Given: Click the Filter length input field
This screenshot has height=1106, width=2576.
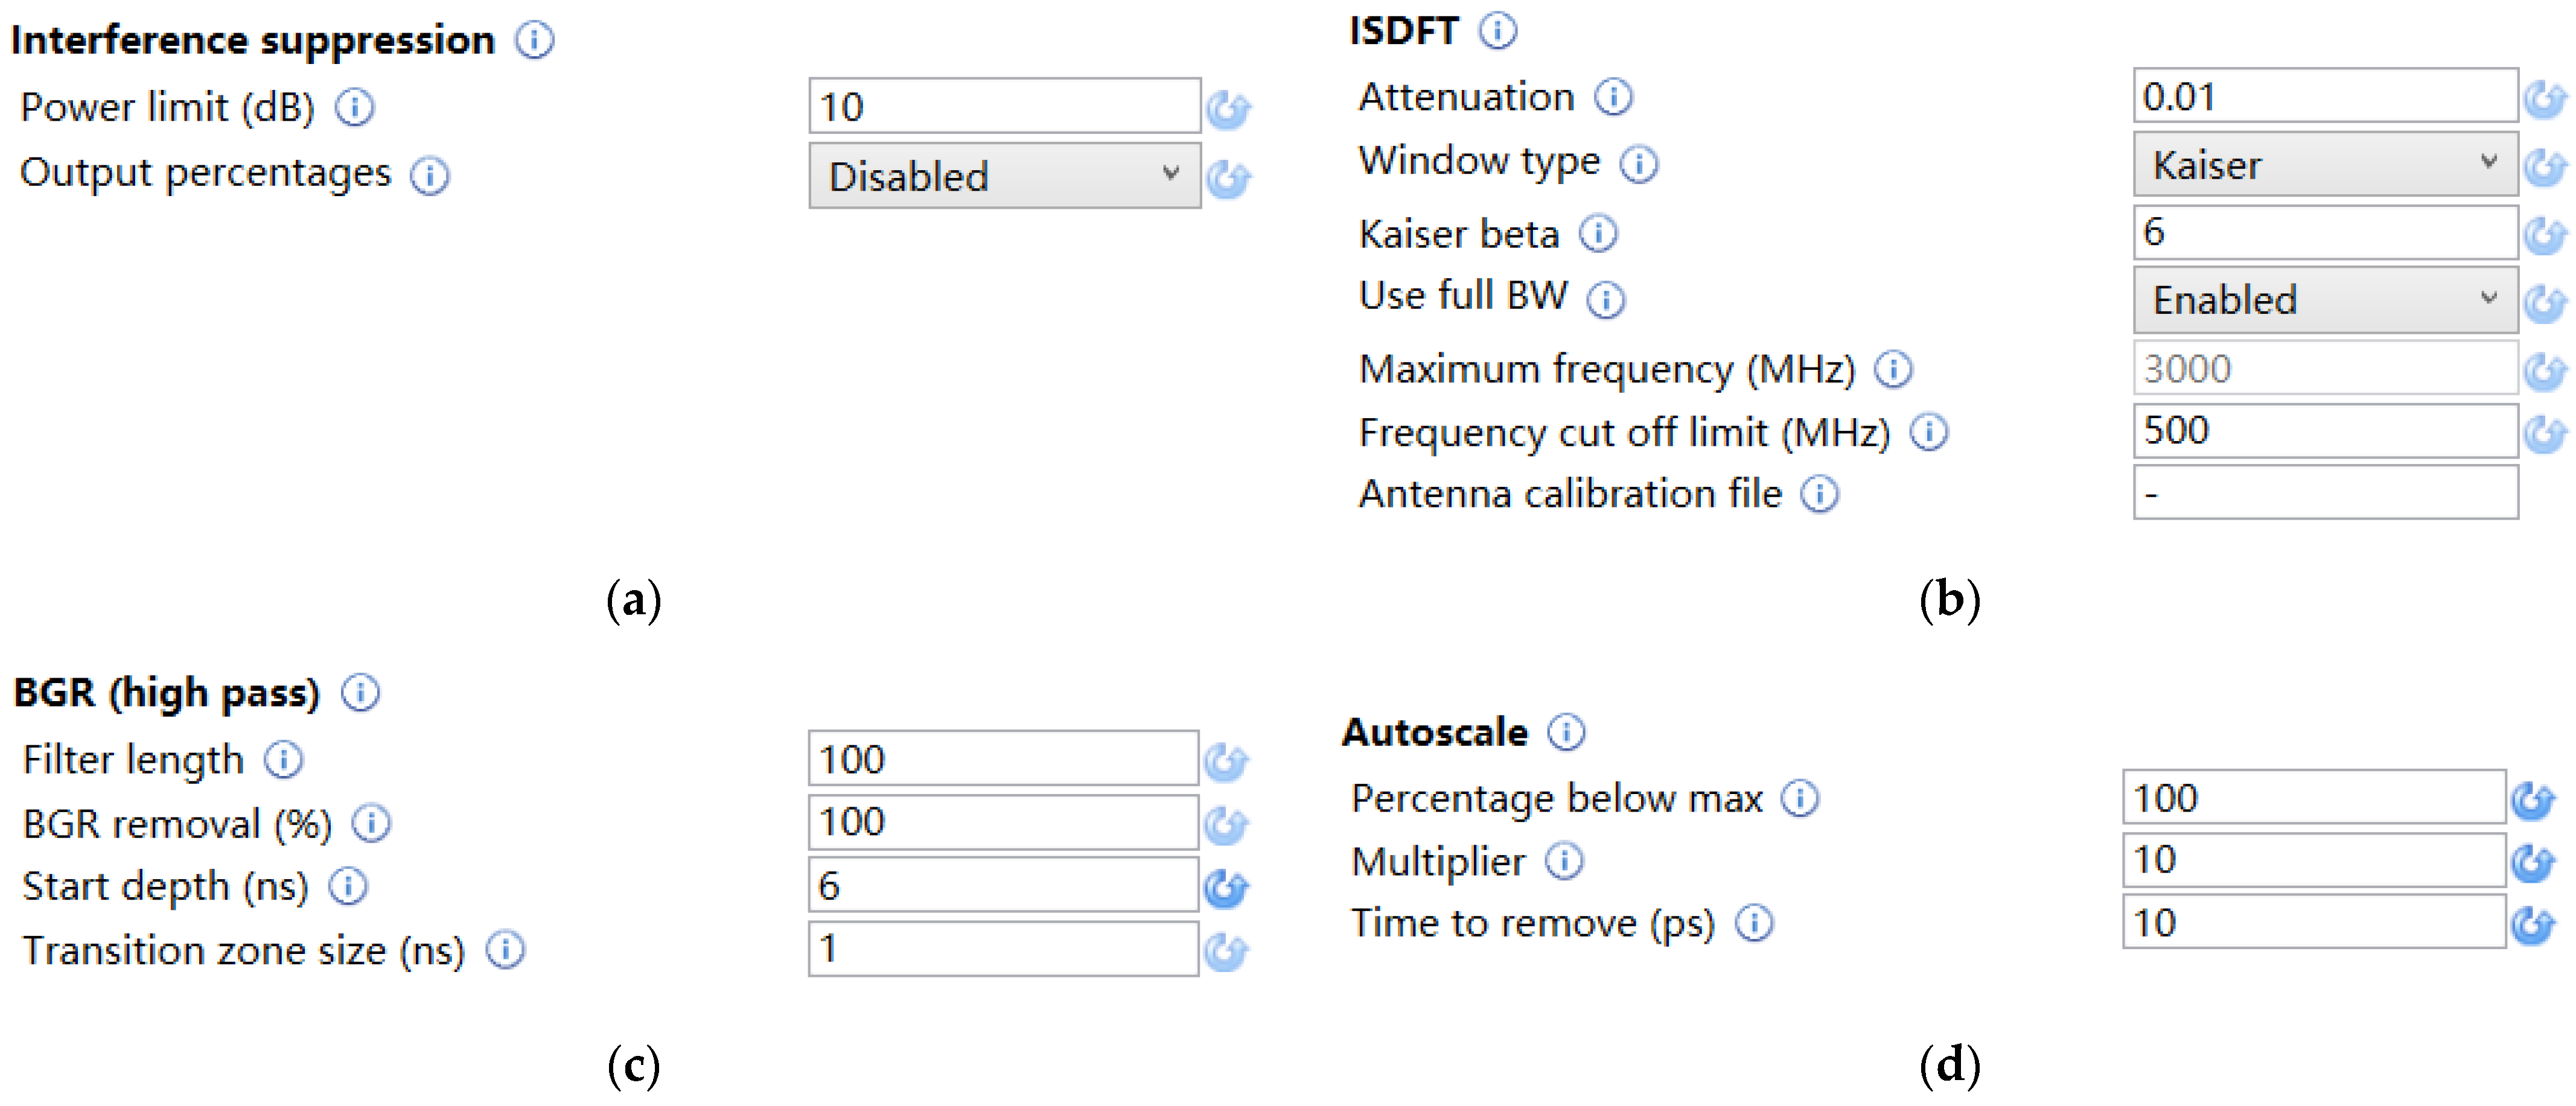Looking at the screenshot, I should pos(1003,759).
